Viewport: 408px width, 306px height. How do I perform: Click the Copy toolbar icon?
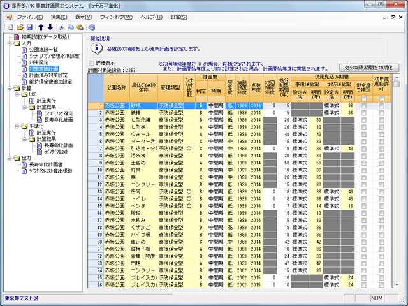pyautogui.click(x=71, y=27)
